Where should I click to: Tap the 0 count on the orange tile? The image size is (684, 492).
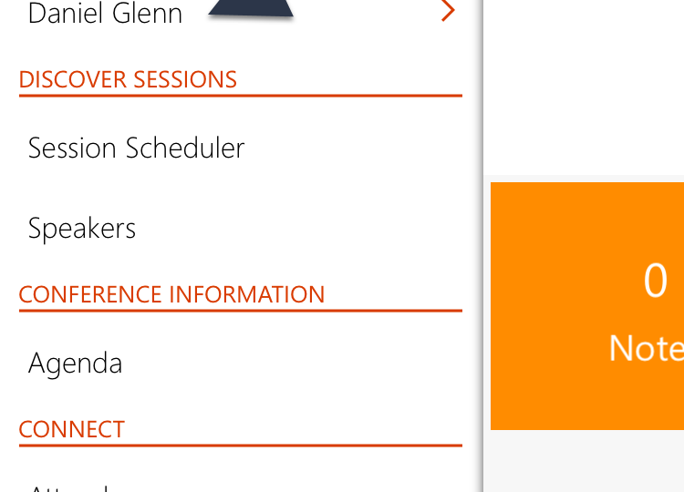[655, 282]
